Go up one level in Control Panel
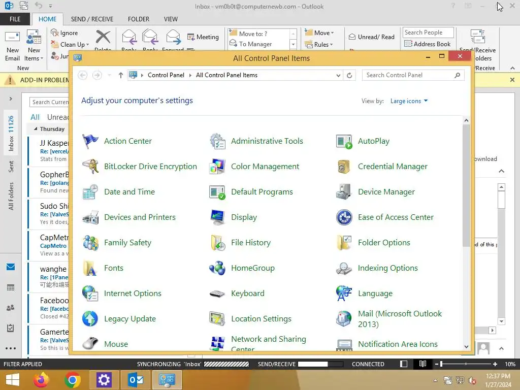 (x=121, y=75)
